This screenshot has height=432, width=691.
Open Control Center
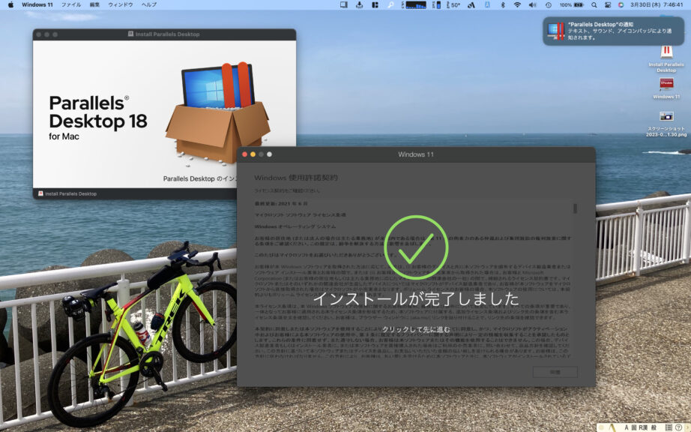(x=608, y=4)
